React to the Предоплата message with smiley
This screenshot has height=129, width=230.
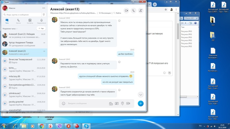click(119, 90)
